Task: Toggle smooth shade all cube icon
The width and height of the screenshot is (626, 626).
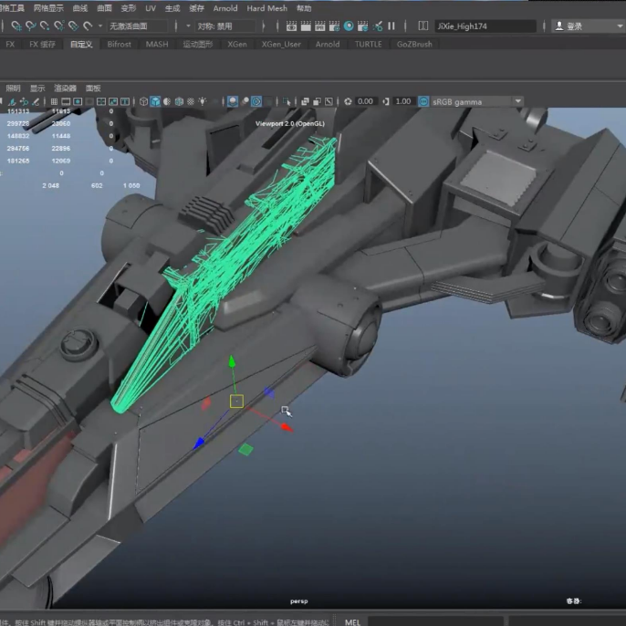Action: click(x=155, y=101)
